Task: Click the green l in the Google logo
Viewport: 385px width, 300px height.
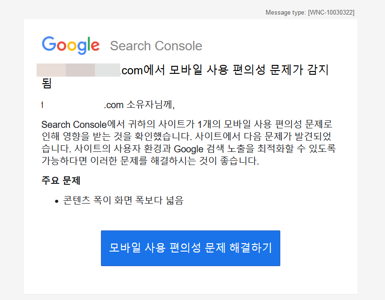Action: pyautogui.click(x=90, y=44)
